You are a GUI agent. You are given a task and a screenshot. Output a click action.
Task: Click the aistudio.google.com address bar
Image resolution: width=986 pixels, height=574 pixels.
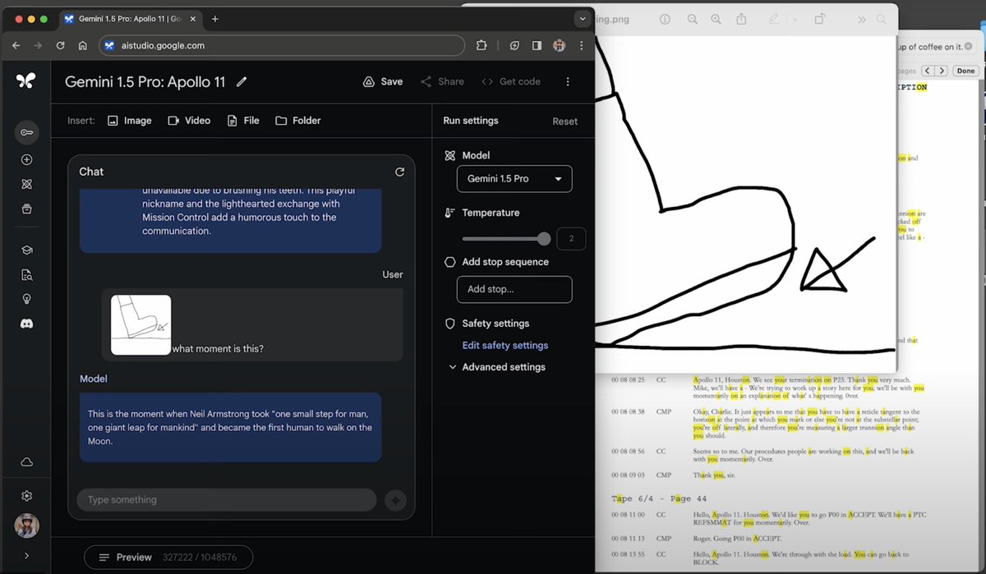282,46
